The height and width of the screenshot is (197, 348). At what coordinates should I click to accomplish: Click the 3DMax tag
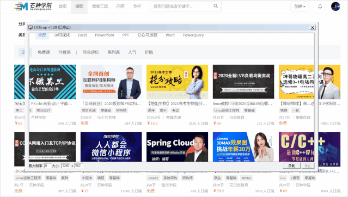(x=246, y=178)
